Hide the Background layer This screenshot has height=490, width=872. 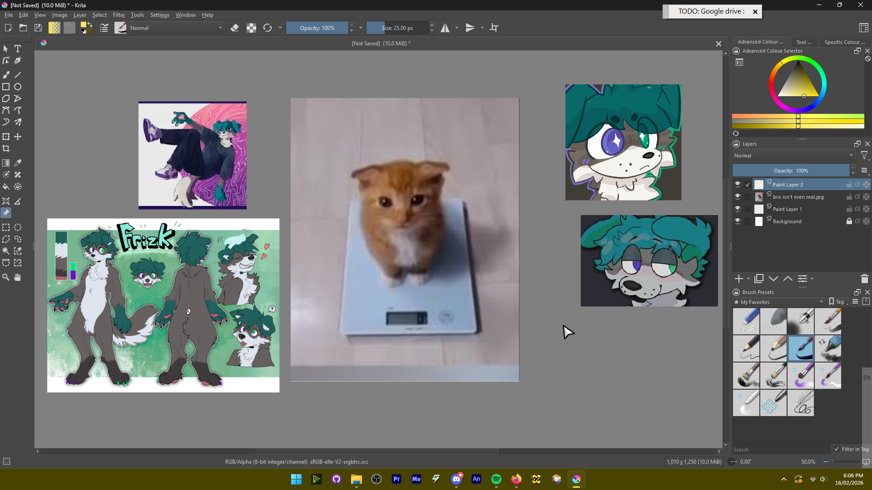click(x=737, y=221)
